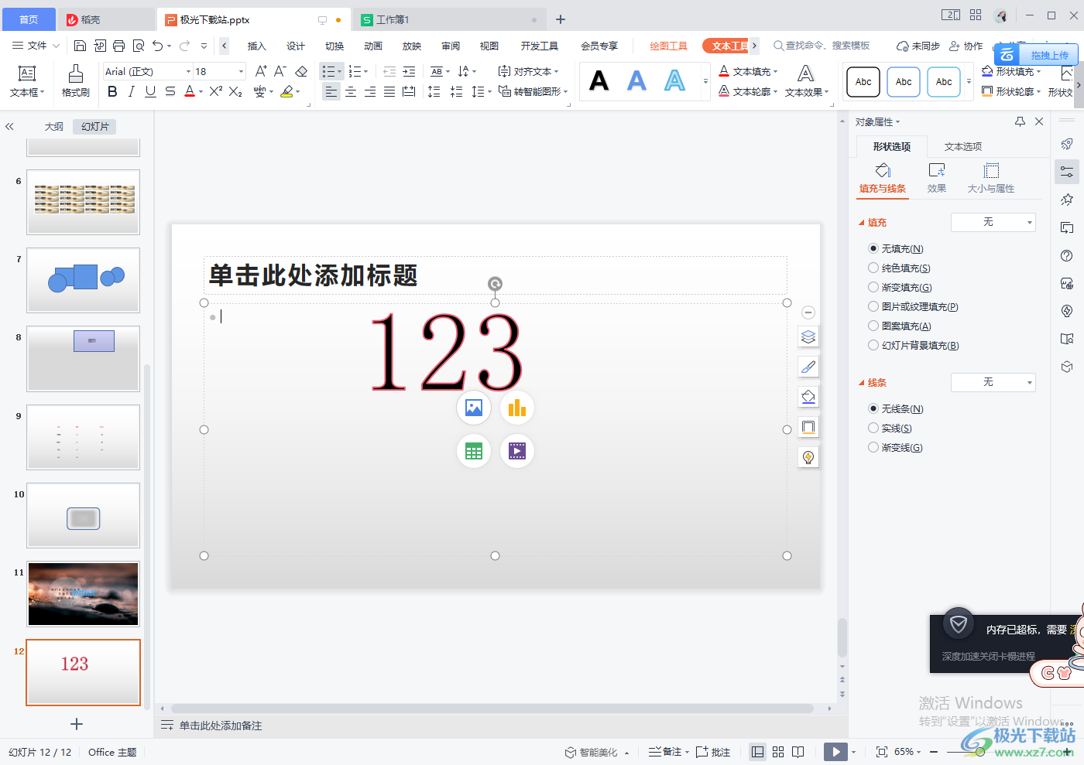Click the Notes (备注) button in status bar

[x=668, y=752]
